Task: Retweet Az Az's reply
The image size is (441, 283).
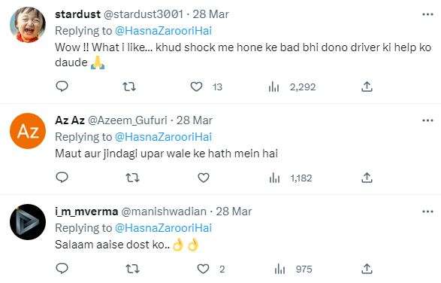Action: [132, 178]
